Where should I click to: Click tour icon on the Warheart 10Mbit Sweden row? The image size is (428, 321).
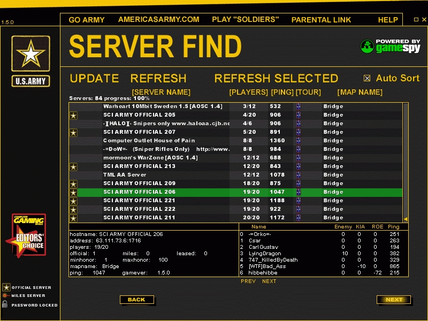click(x=298, y=106)
